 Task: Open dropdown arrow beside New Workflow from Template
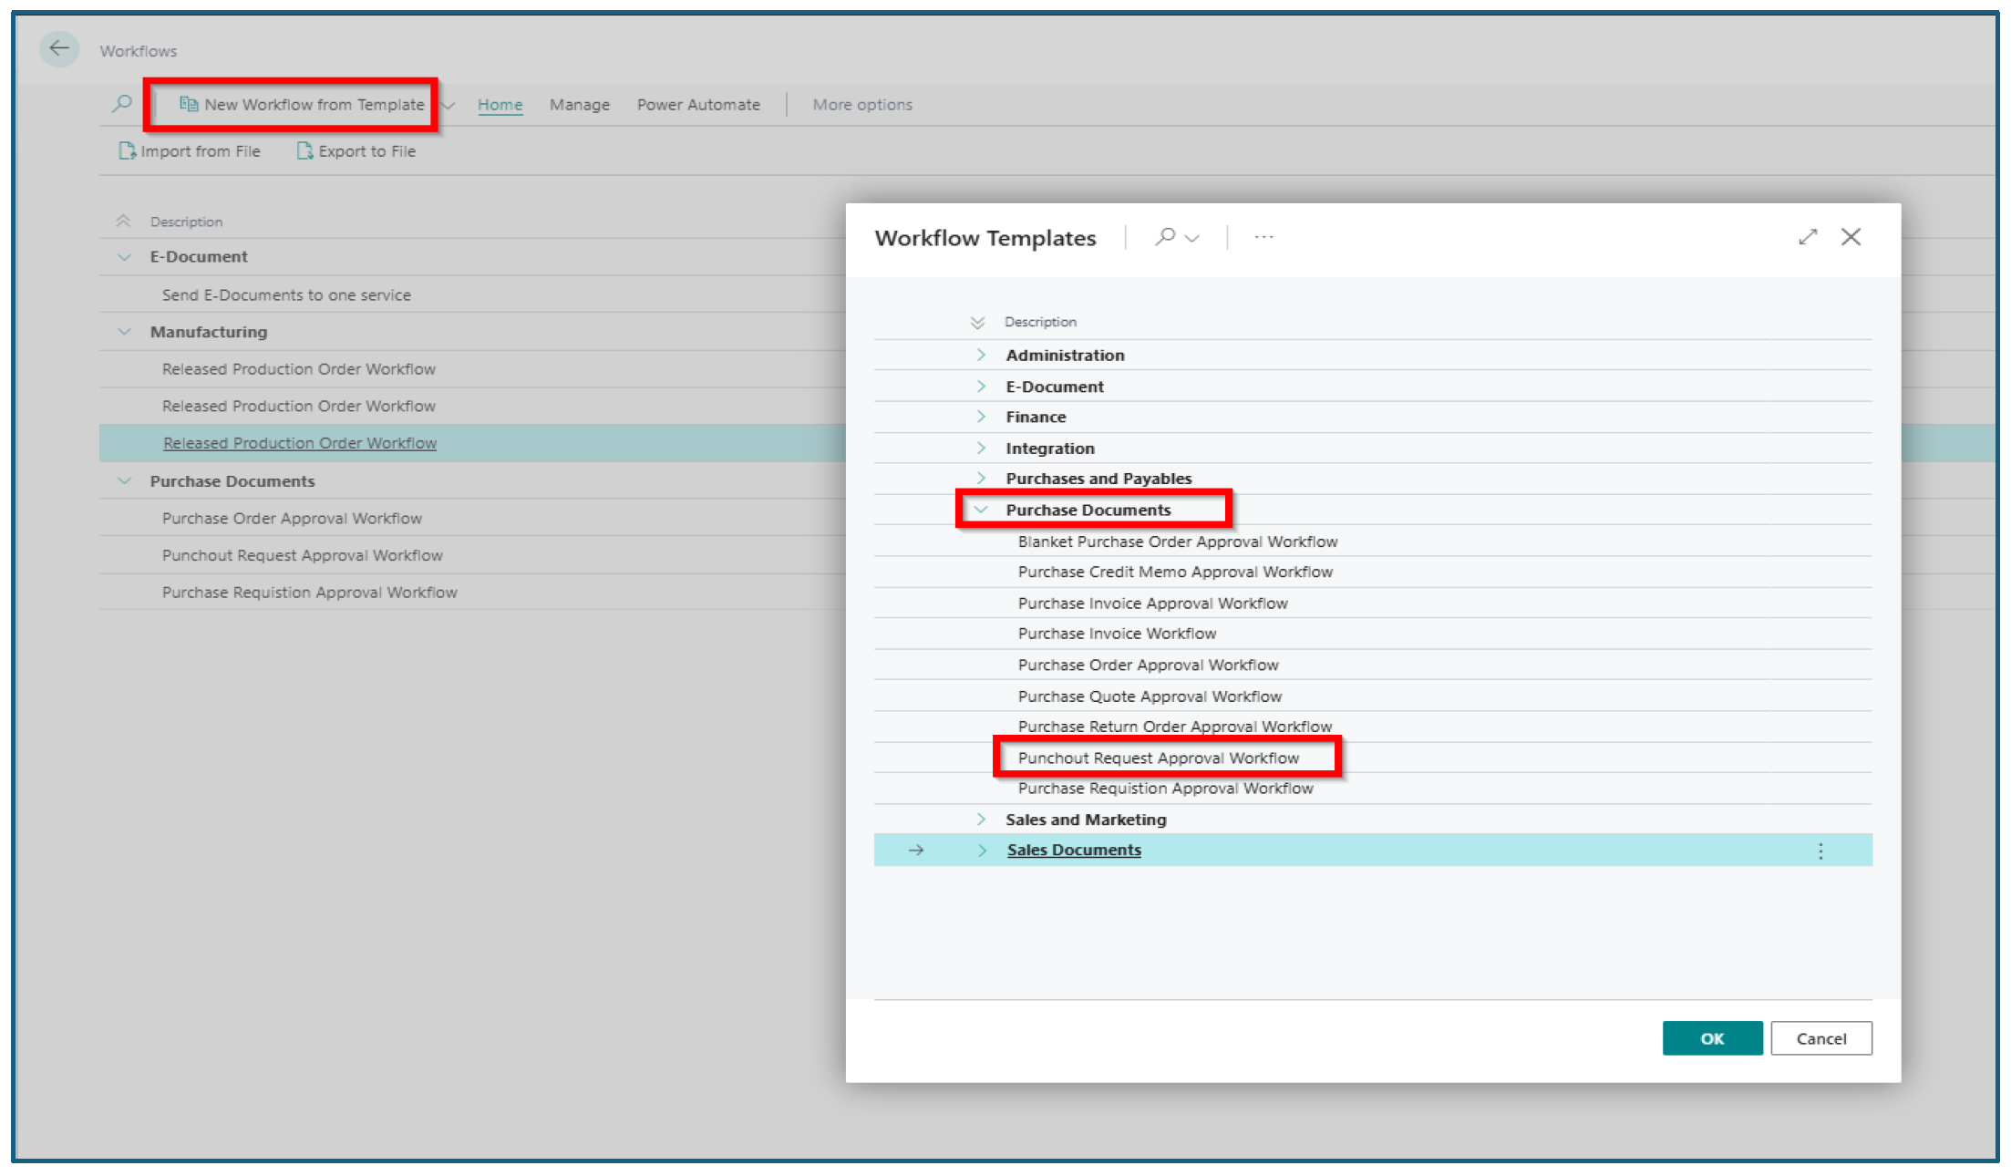[449, 106]
